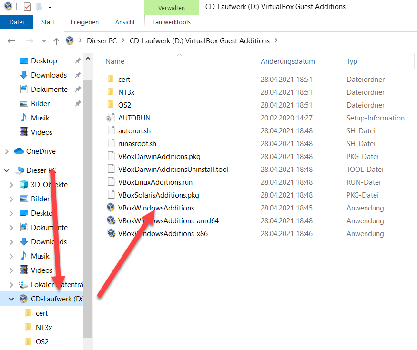This screenshot has height=350, width=417.
Task: Expand chevron after CD-Laufwerk breadcrumb
Action: pos(276,40)
